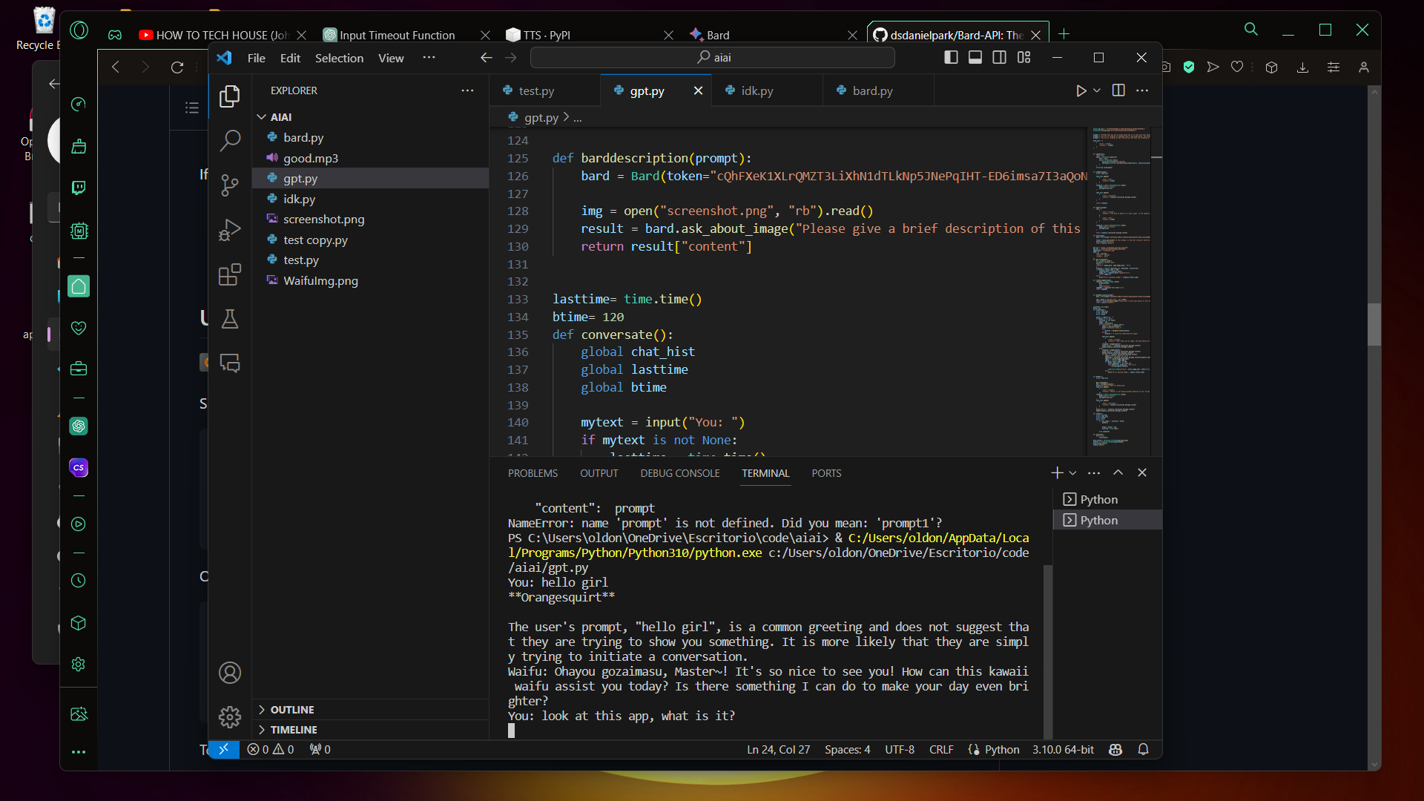The image size is (1424, 801).
Task: Open Run and Debug view
Action: (x=230, y=230)
